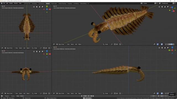Open editor type dropdown in perspective viewport header
Image resolution: width=177 pixels, height=99 pixels.
[54, 44]
